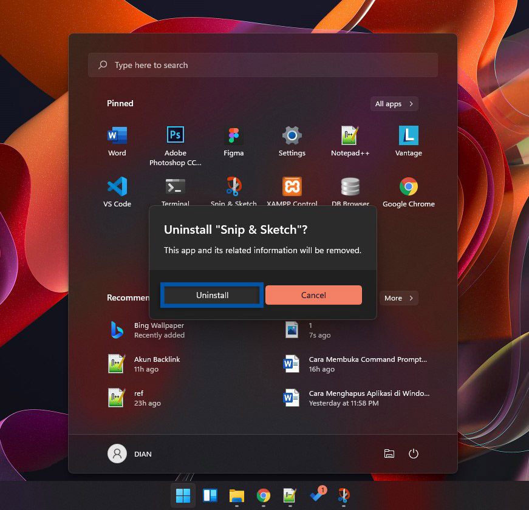Viewport: 529px width, 510px height.
Task: Open the File Explorer folder shortcut beside power
Action: click(x=389, y=454)
